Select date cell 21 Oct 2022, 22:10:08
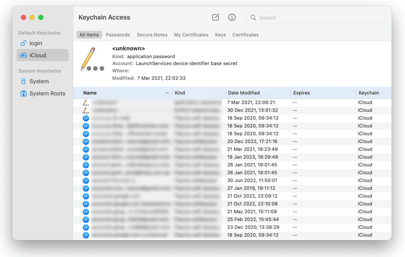 point(252,204)
